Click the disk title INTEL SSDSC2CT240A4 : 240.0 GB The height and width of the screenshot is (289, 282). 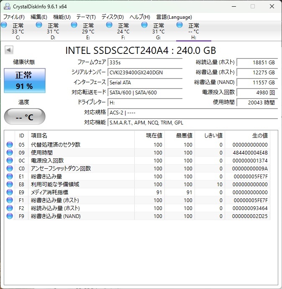[141, 51]
